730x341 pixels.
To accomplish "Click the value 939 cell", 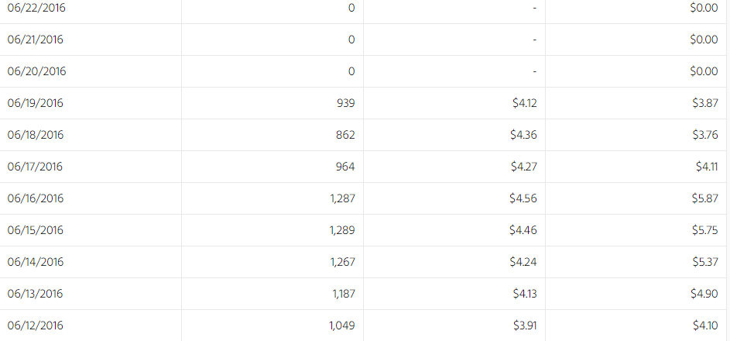I will pos(345,103).
